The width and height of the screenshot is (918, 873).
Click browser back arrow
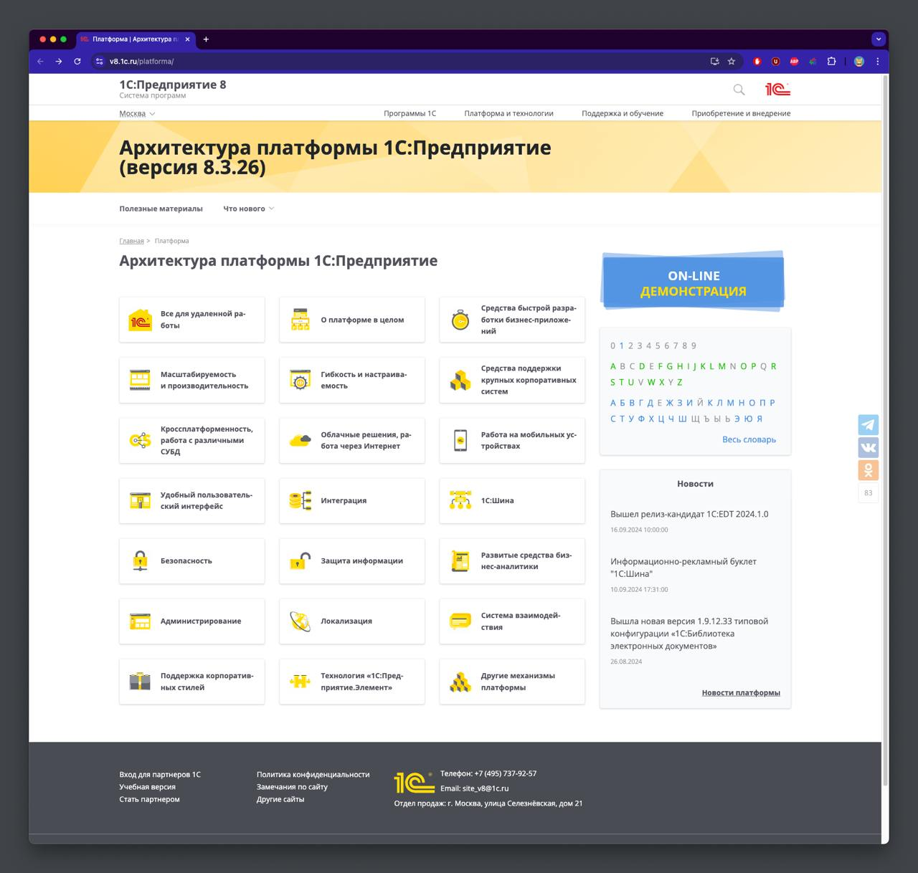[x=40, y=62]
